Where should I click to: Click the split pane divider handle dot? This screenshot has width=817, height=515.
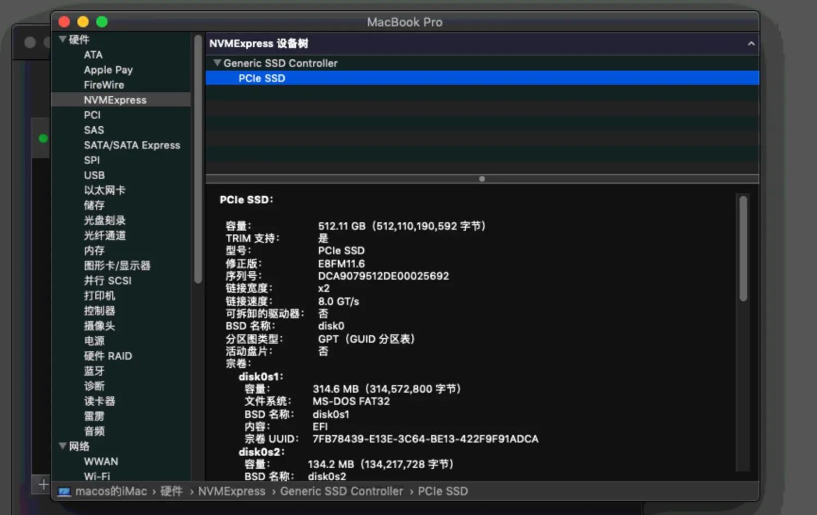[x=482, y=179]
